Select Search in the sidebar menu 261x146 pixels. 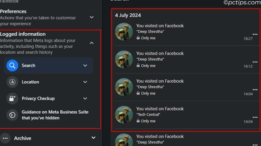coord(29,65)
